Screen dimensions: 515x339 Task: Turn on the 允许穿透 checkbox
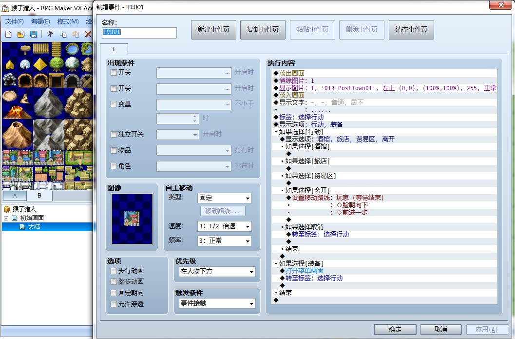114,304
